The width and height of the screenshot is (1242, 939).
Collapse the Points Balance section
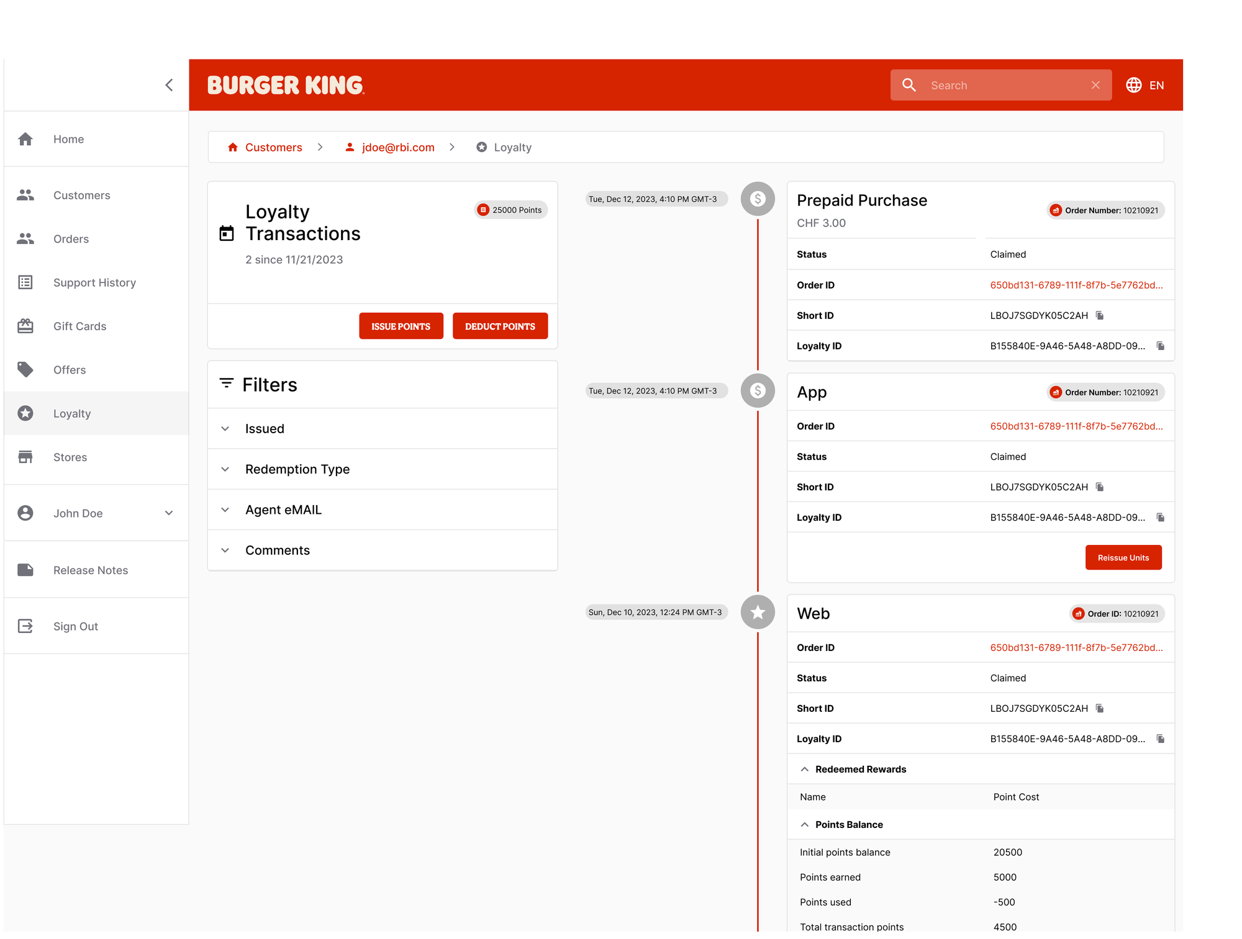coord(805,824)
